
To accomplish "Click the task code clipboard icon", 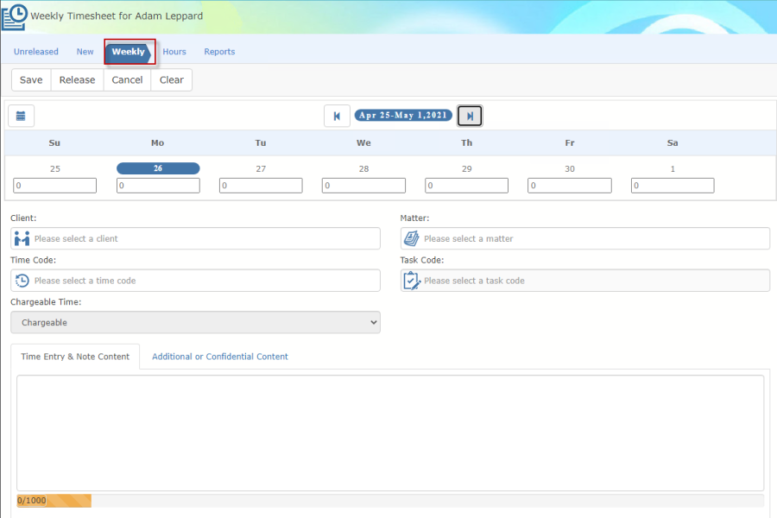I will 411,281.
